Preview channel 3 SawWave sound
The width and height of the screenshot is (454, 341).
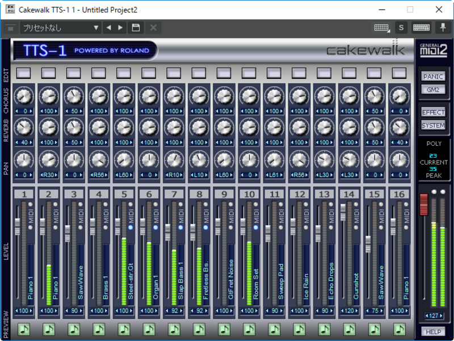[74, 330]
